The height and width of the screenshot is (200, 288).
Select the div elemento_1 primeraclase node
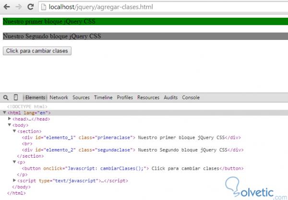tap(132, 137)
